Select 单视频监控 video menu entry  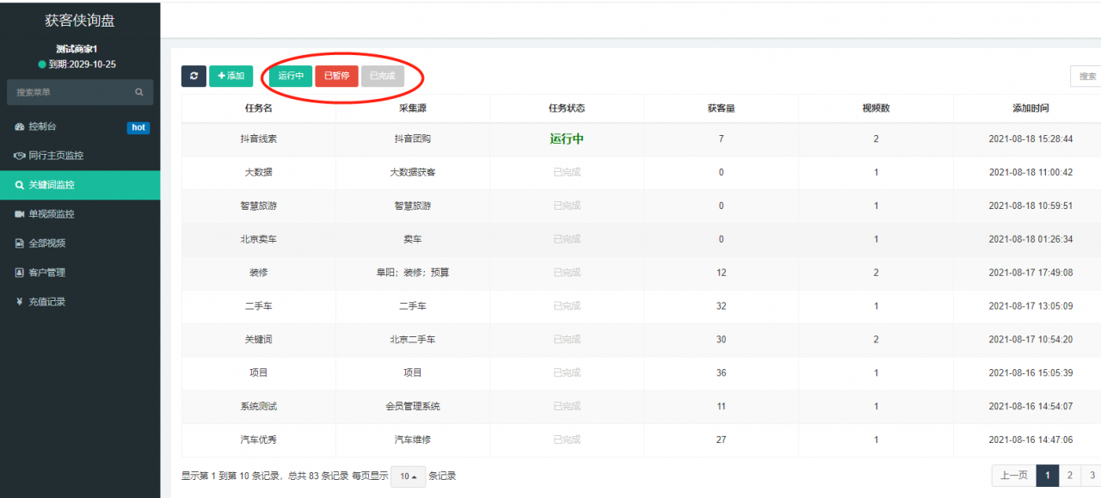[x=52, y=214]
